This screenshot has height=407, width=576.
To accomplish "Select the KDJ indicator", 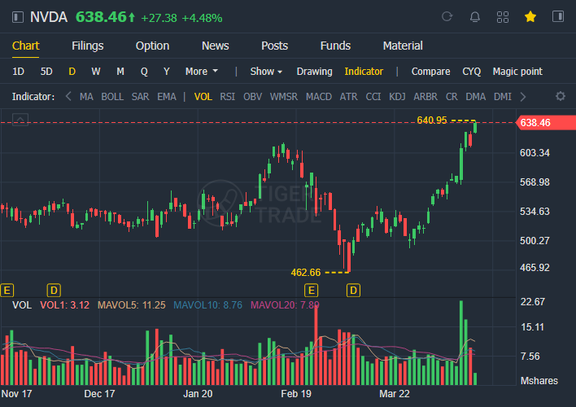I will coord(397,97).
